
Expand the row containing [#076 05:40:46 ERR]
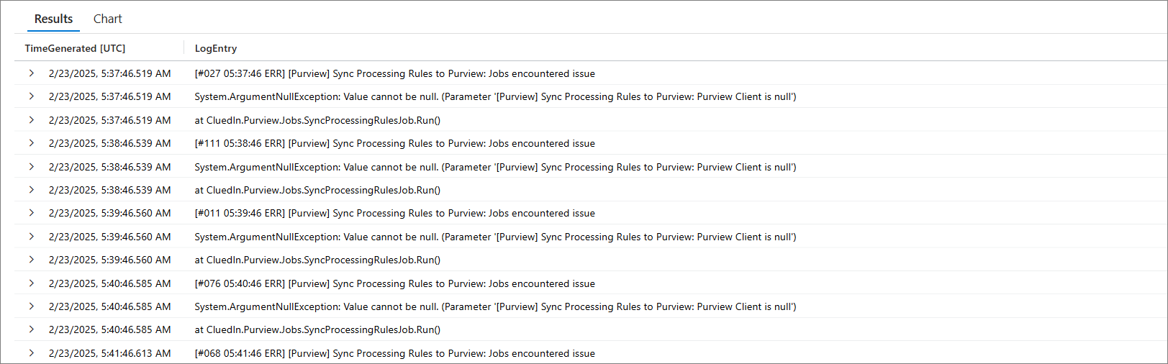(x=32, y=283)
